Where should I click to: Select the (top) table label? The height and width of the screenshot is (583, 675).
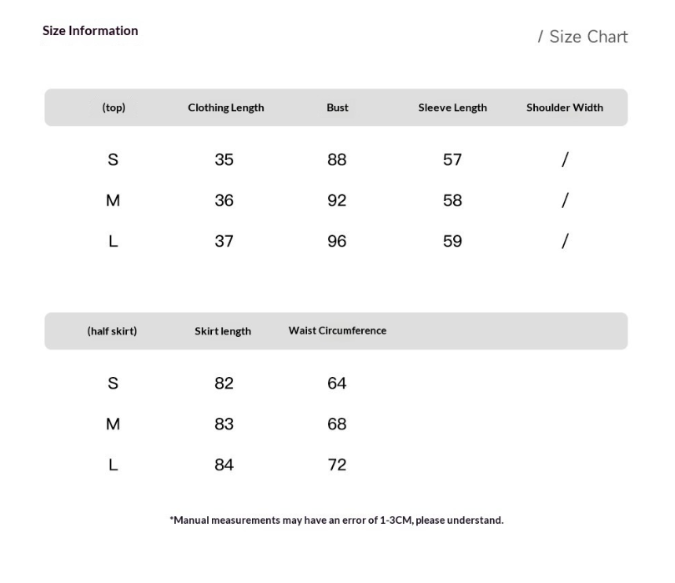tap(113, 108)
